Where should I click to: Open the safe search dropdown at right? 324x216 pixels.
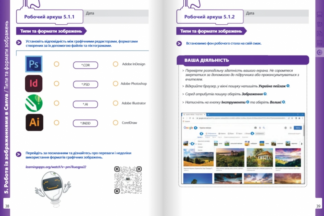[x=294, y=134]
